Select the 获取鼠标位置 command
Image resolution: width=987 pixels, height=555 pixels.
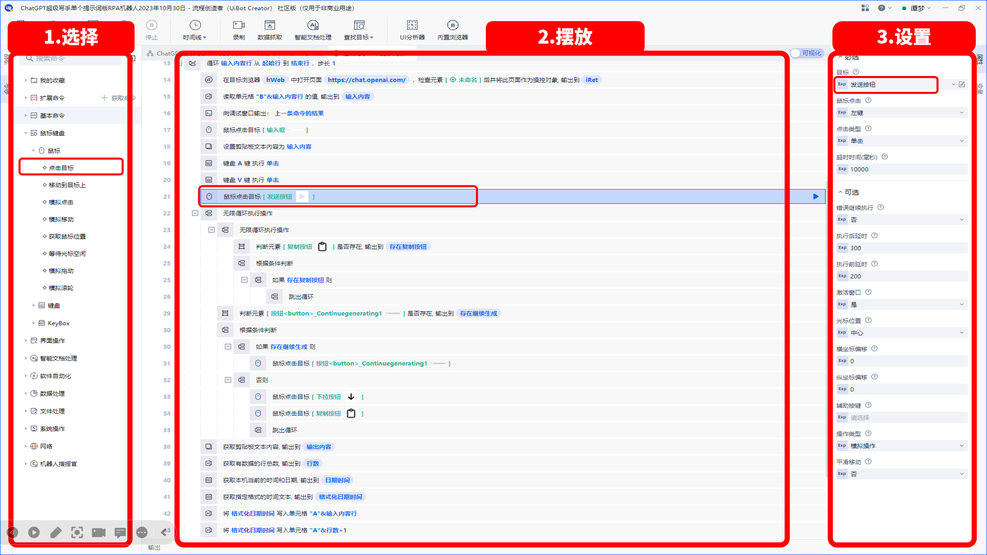(67, 236)
